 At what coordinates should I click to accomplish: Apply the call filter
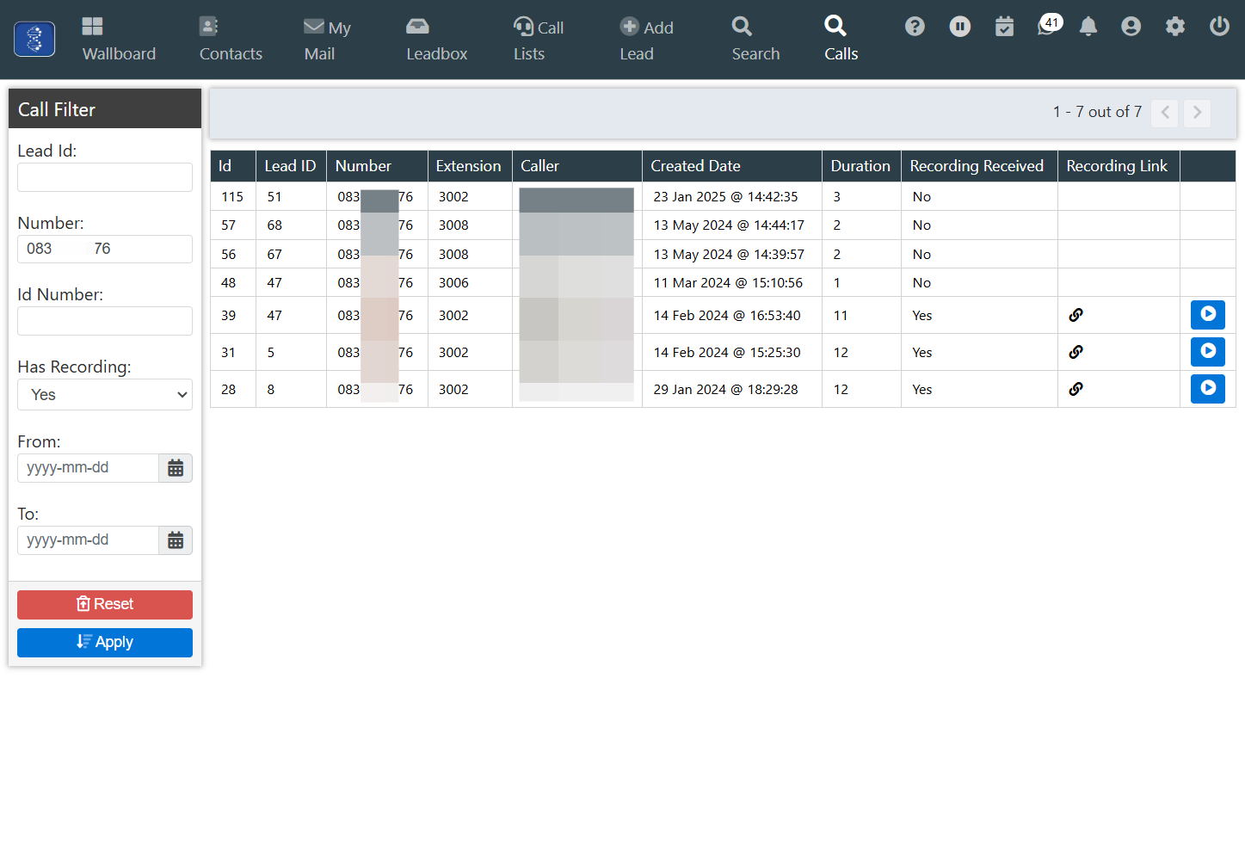point(105,643)
